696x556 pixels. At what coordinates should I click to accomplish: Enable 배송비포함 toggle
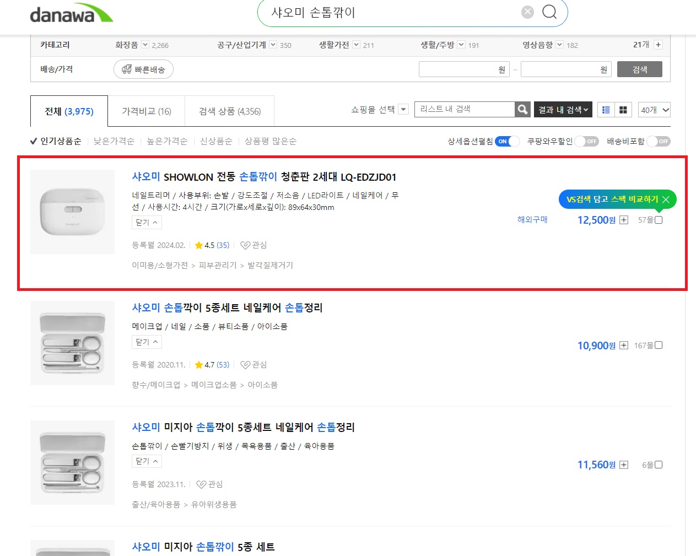[658, 141]
